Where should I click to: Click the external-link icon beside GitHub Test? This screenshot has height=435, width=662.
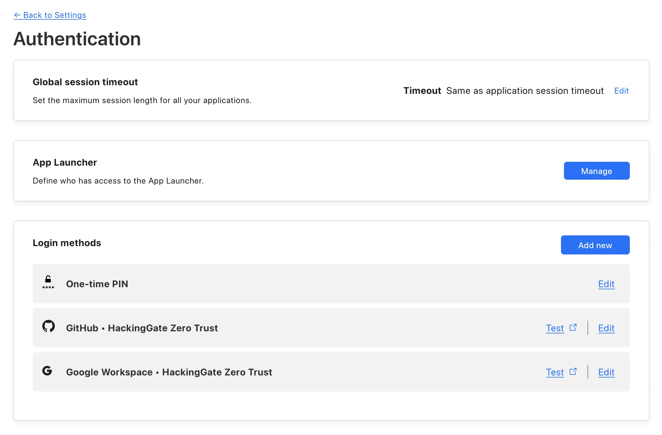pos(573,327)
